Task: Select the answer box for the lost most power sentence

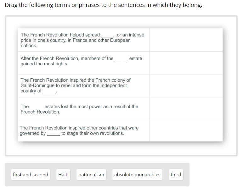Action: point(186,109)
